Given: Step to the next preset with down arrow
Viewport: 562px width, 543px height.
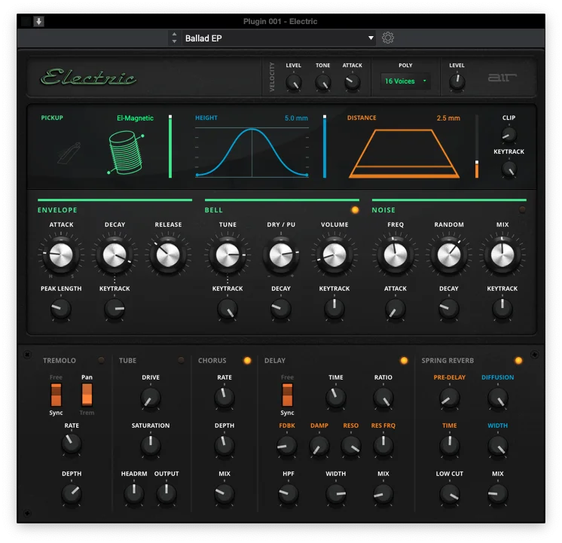Looking at the screenshot, I should (174, 41).
